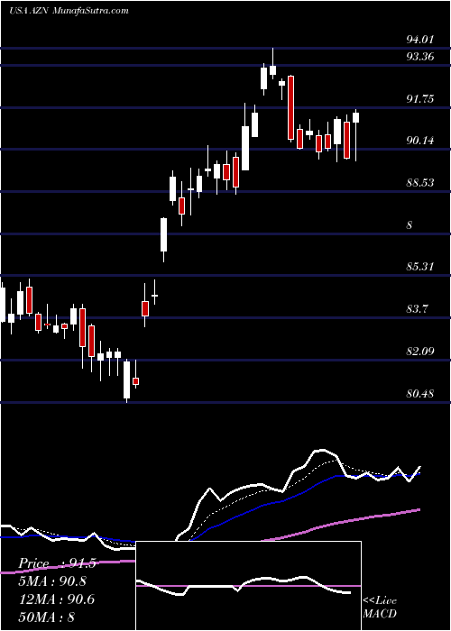The height and width of the screenshot is (631, 451).
Task: Select the 88.53 price level label
Action: click(x=420, y=183)
